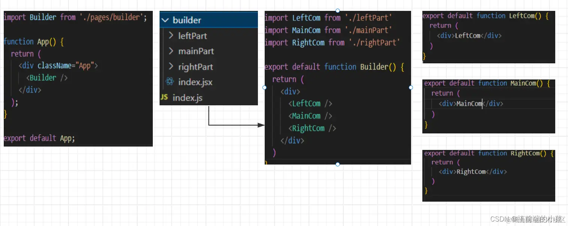The width and height of the screenshot is (568, 226).
Task: Click the "<MainCom />" tag line
Action: 310,116
